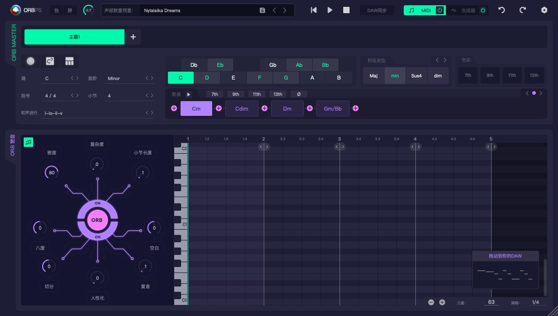Add chord slot after Gm/Bb
The width and height of the screenshot is (558, 316).
pyautogui.click(x=355, y=108)
